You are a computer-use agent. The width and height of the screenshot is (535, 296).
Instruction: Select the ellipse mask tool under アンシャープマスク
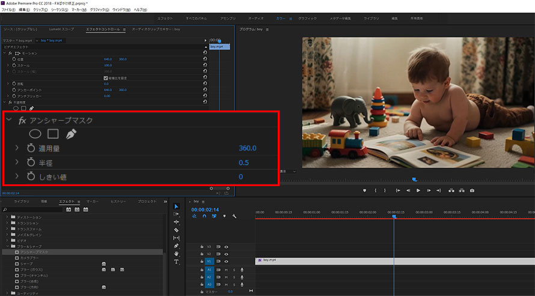(x=35, y=134)
